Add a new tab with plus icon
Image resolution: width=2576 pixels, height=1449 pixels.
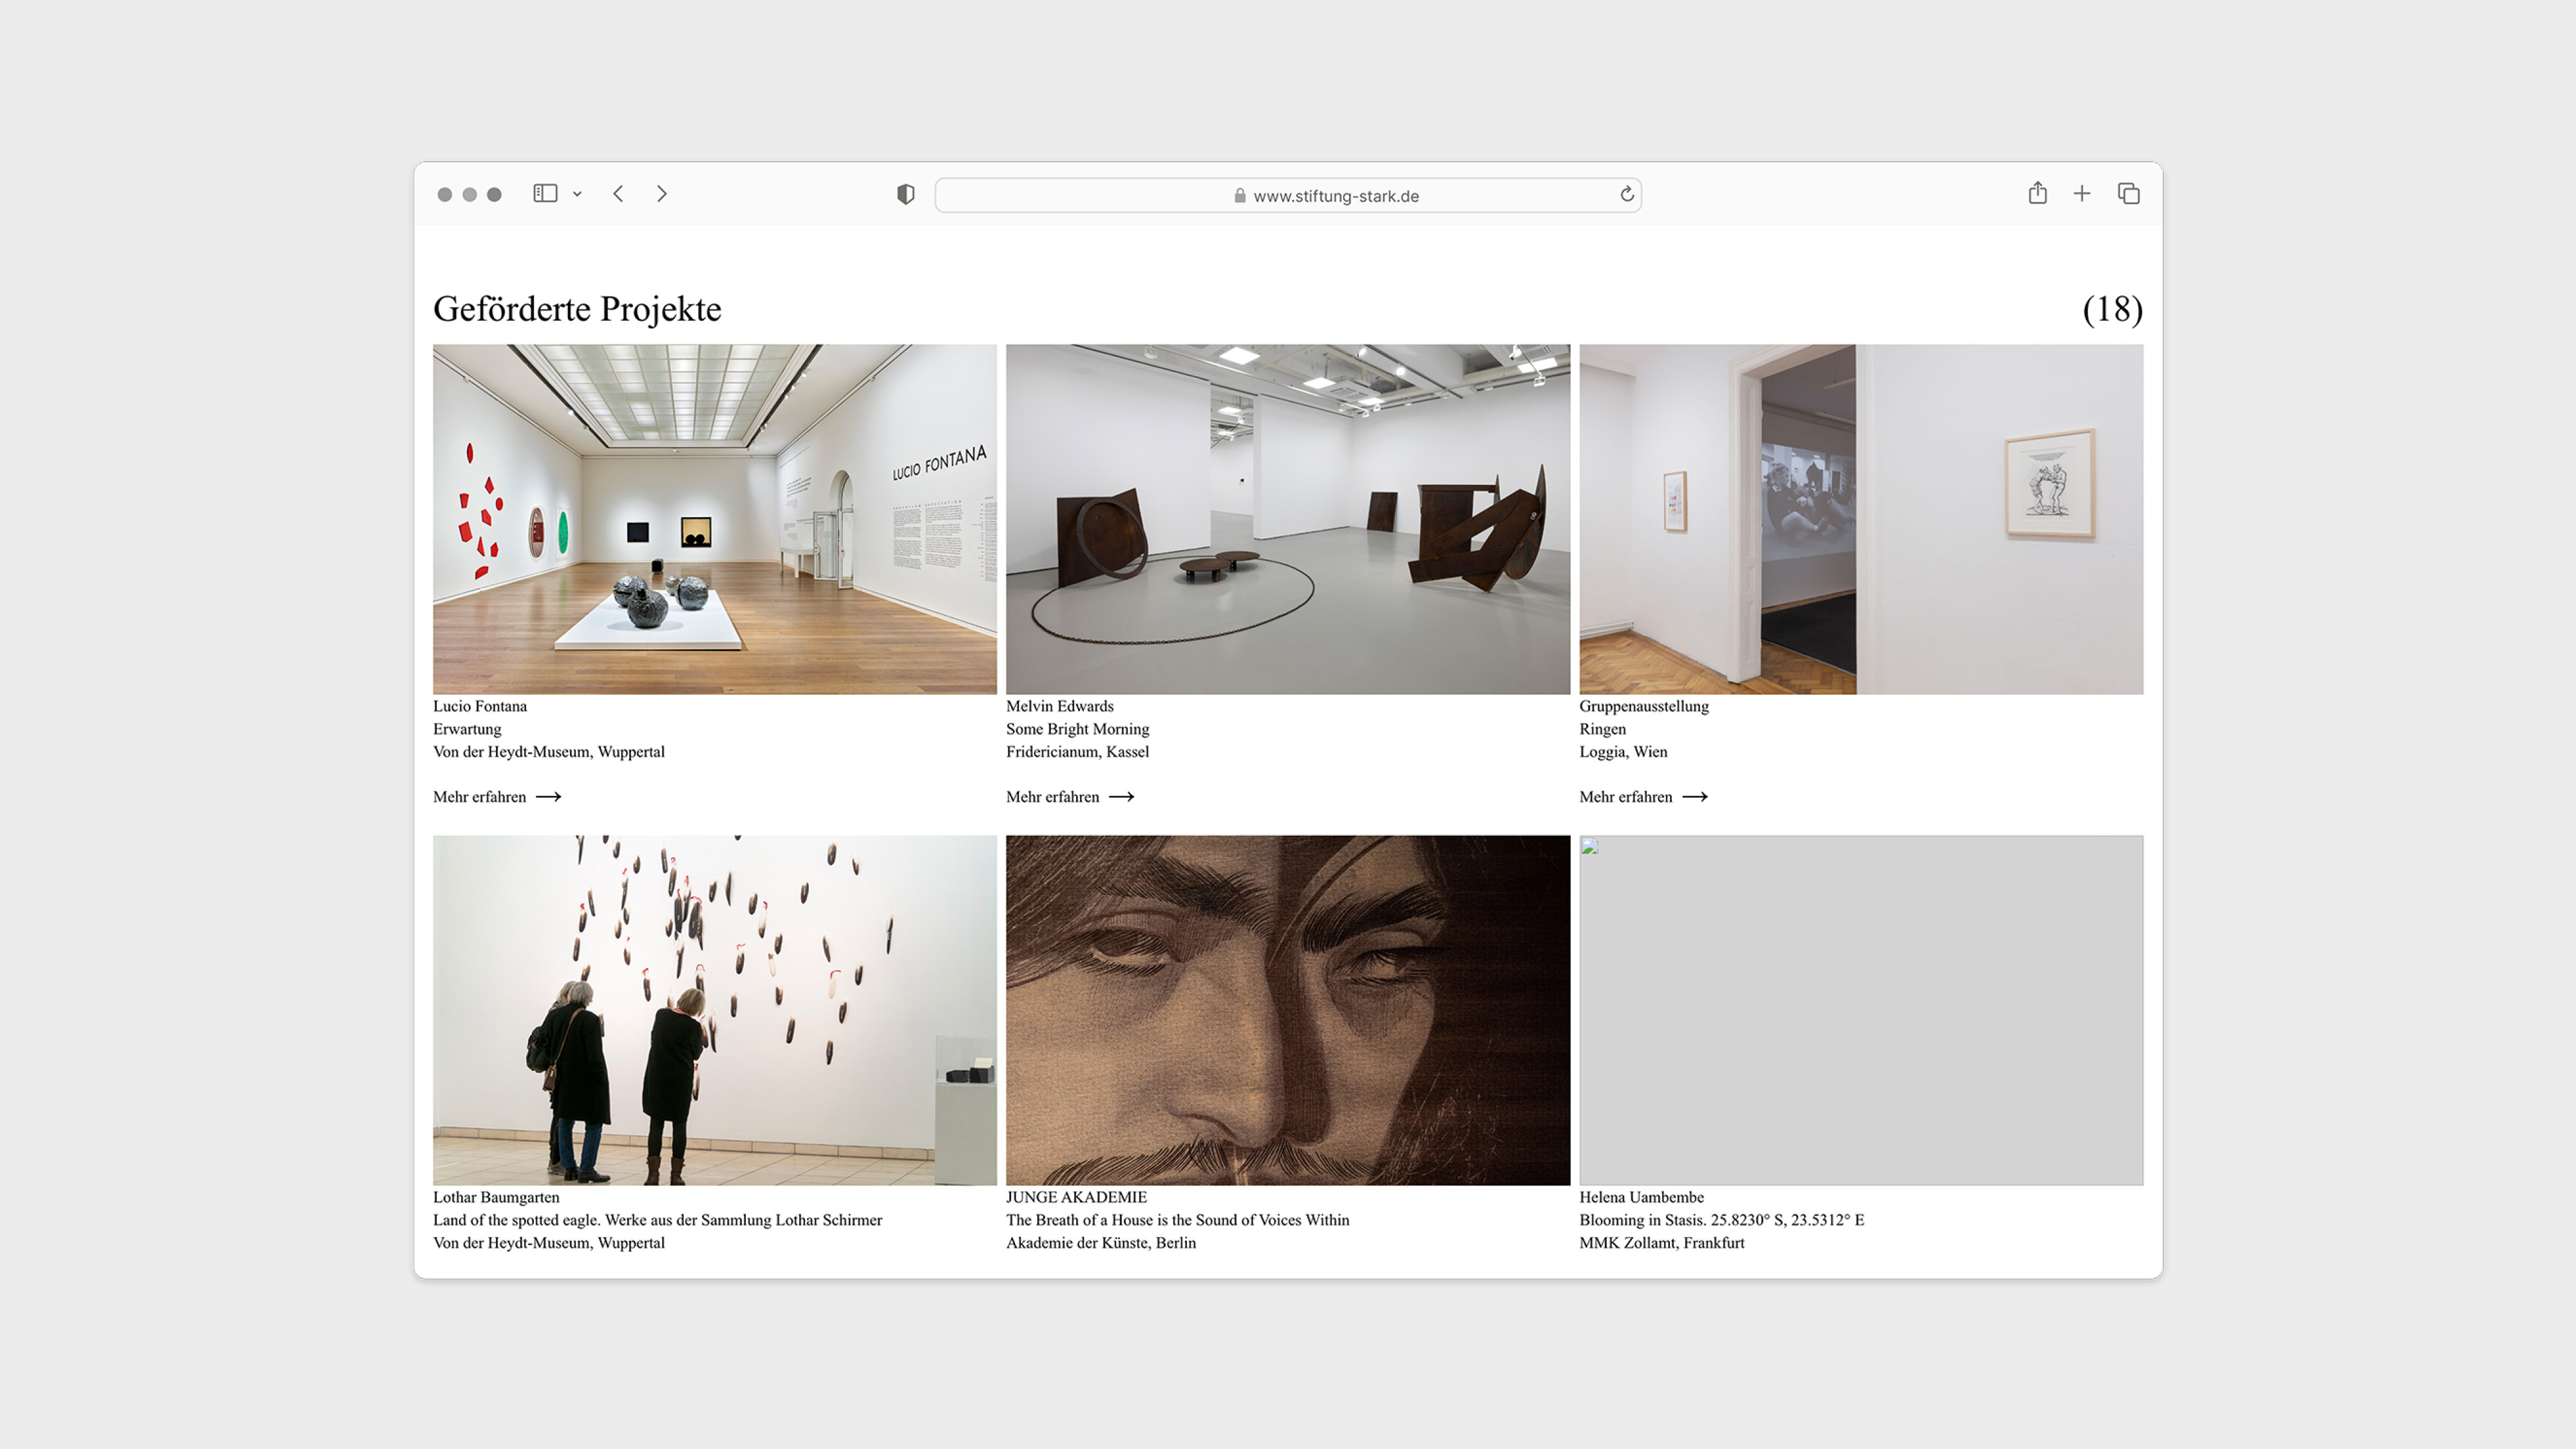2082,194
